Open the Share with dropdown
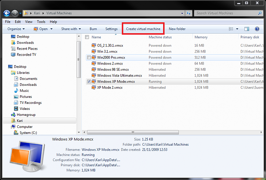Screen dimensions: 266x180 (x=71, y=29)
